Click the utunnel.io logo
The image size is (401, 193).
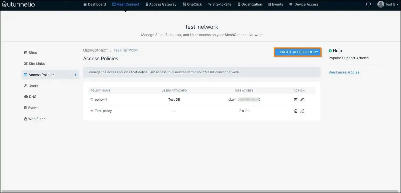[18, 4]
